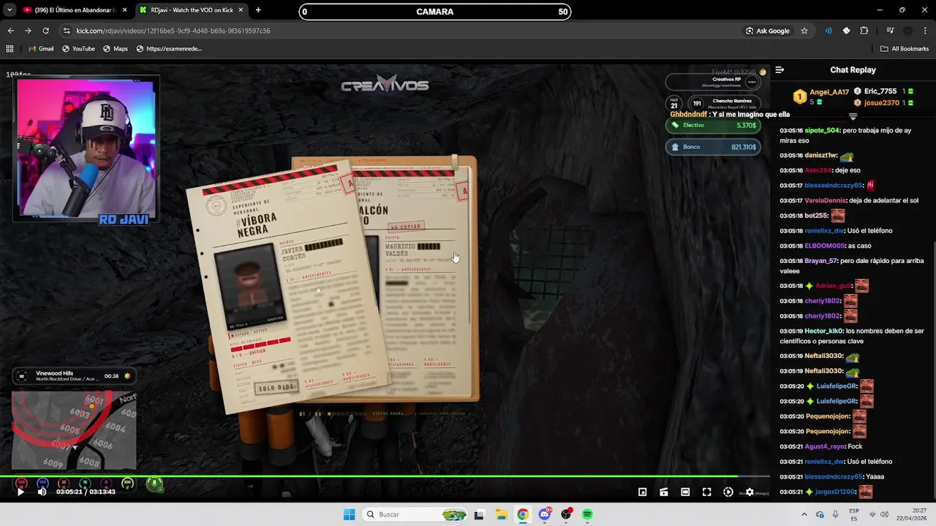Expand the All Bookmarks folder
Image resolution: width=936 pixels, height=526 pixels.
(x=905, y=49)
